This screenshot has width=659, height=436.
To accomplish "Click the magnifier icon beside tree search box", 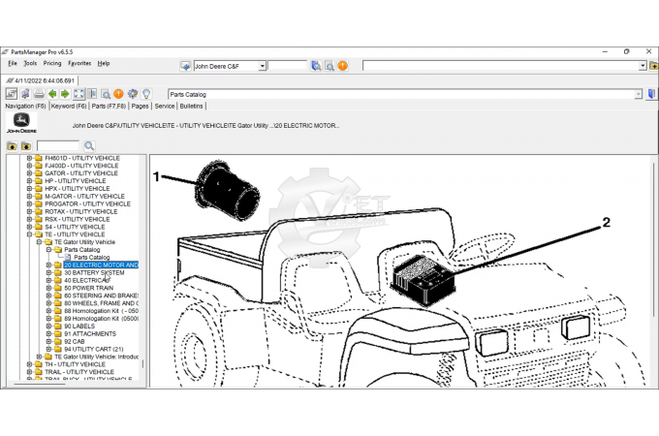I will tap(89, 145).
